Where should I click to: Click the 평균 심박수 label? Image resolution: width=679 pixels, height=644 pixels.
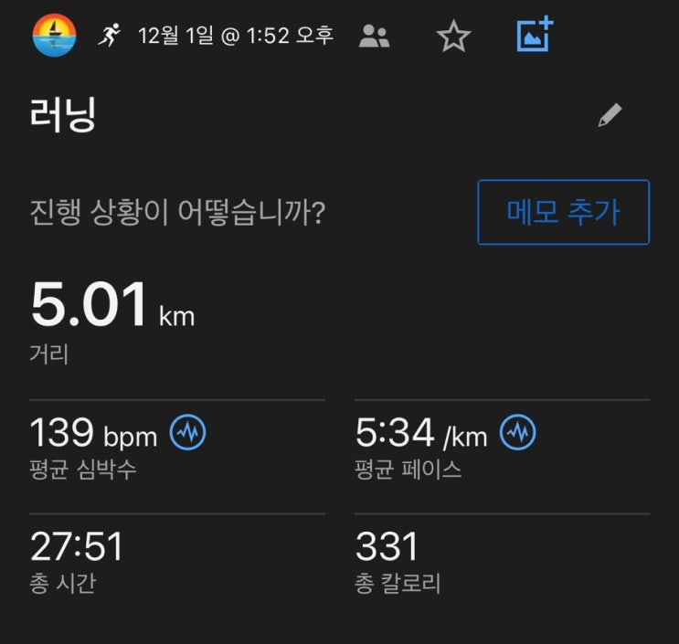tap(83, 470)
